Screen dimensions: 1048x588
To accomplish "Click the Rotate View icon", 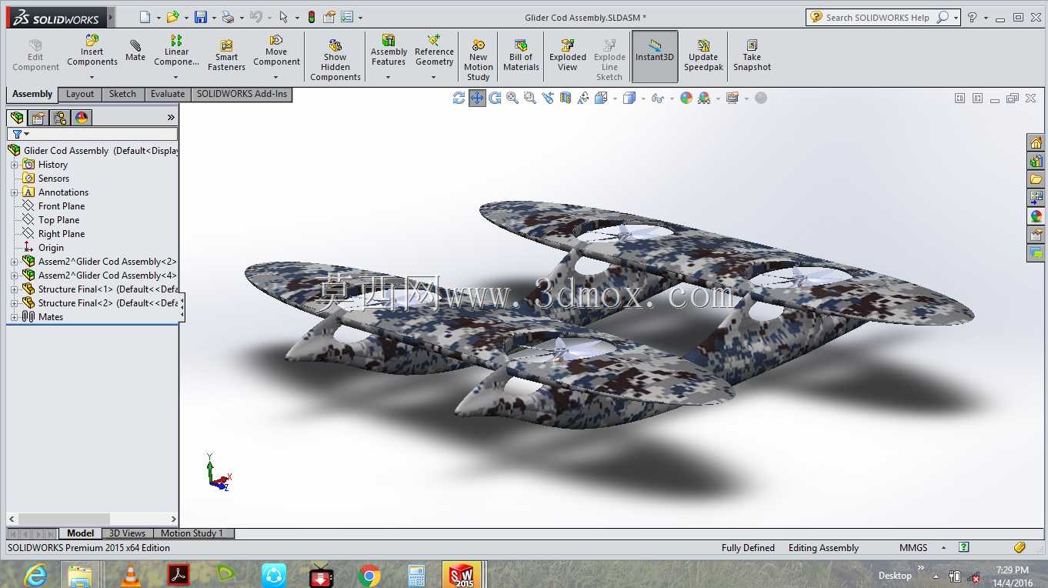I will coord(495,98).
